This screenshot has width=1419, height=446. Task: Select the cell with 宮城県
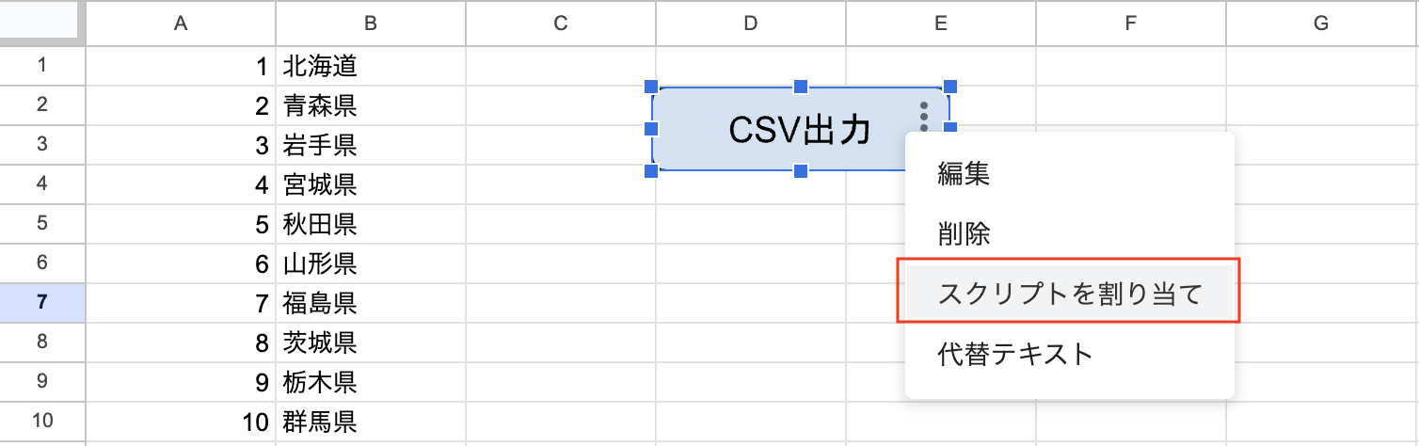371,184
